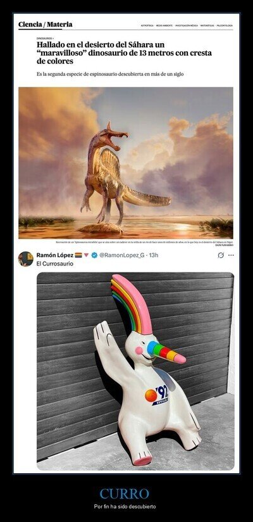Image resolution: width=253 pixels, height=522 pixels.
Task: Open the Grok icon on Ramón López's tweet
Action: point(221,255)
